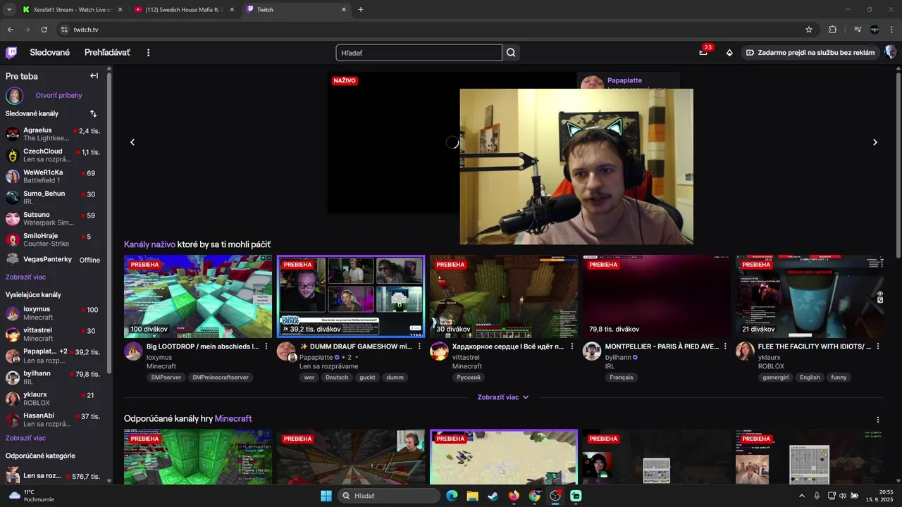Open Chrome three-dot menu
The height and width of the screenshot is (507, 902).
click(x=892, y=30)
